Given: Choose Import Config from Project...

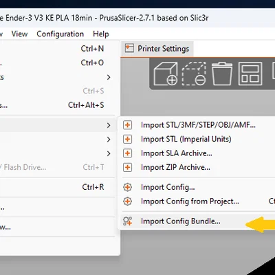Looking at the screenshot, I should [x=190, y=201].
